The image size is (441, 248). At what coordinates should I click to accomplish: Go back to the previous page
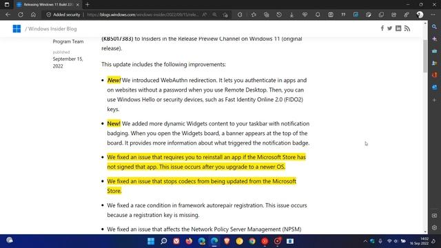pyautogui.click(x=8, y=14)
